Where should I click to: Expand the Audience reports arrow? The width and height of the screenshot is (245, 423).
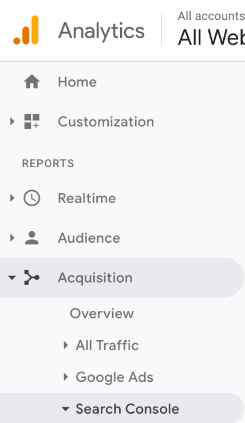click(12, 238)
